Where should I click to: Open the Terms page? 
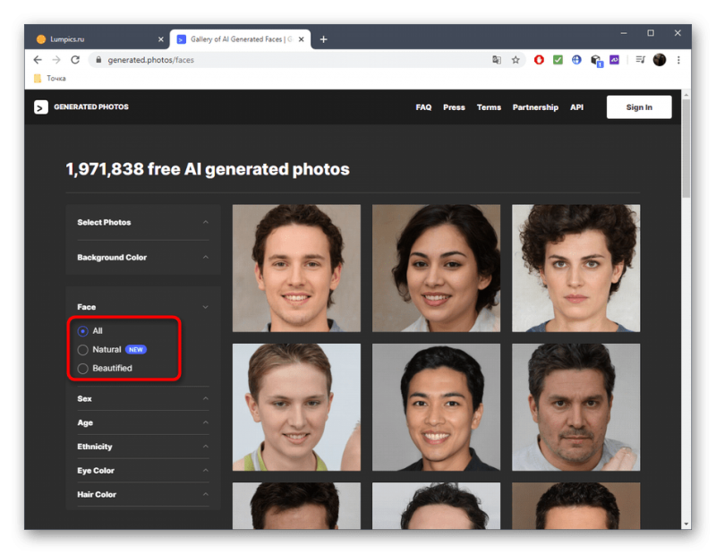489,107
